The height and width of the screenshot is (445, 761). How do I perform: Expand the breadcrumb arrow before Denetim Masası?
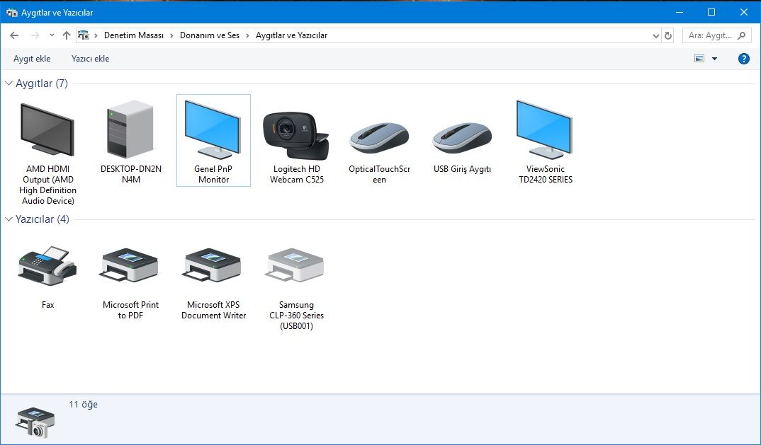[x=96, y=35]
